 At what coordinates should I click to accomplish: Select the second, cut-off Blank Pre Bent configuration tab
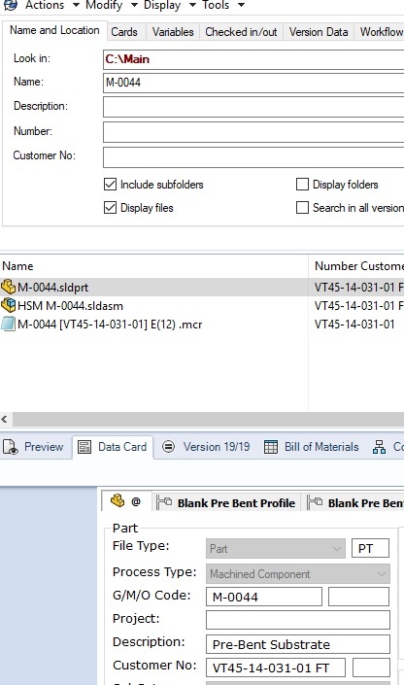pyautogui.click(x=354, y=503)
